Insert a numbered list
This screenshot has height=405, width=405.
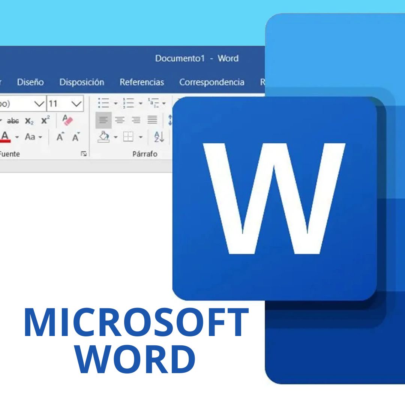coord(128,103)
